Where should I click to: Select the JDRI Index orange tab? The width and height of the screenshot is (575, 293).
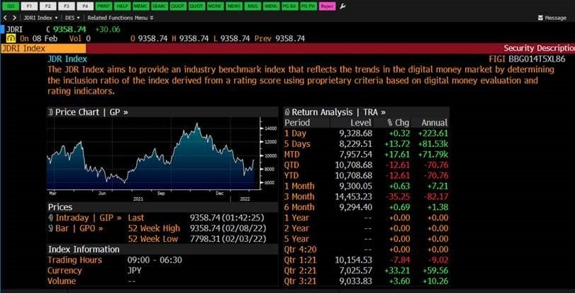click(43, 48)
